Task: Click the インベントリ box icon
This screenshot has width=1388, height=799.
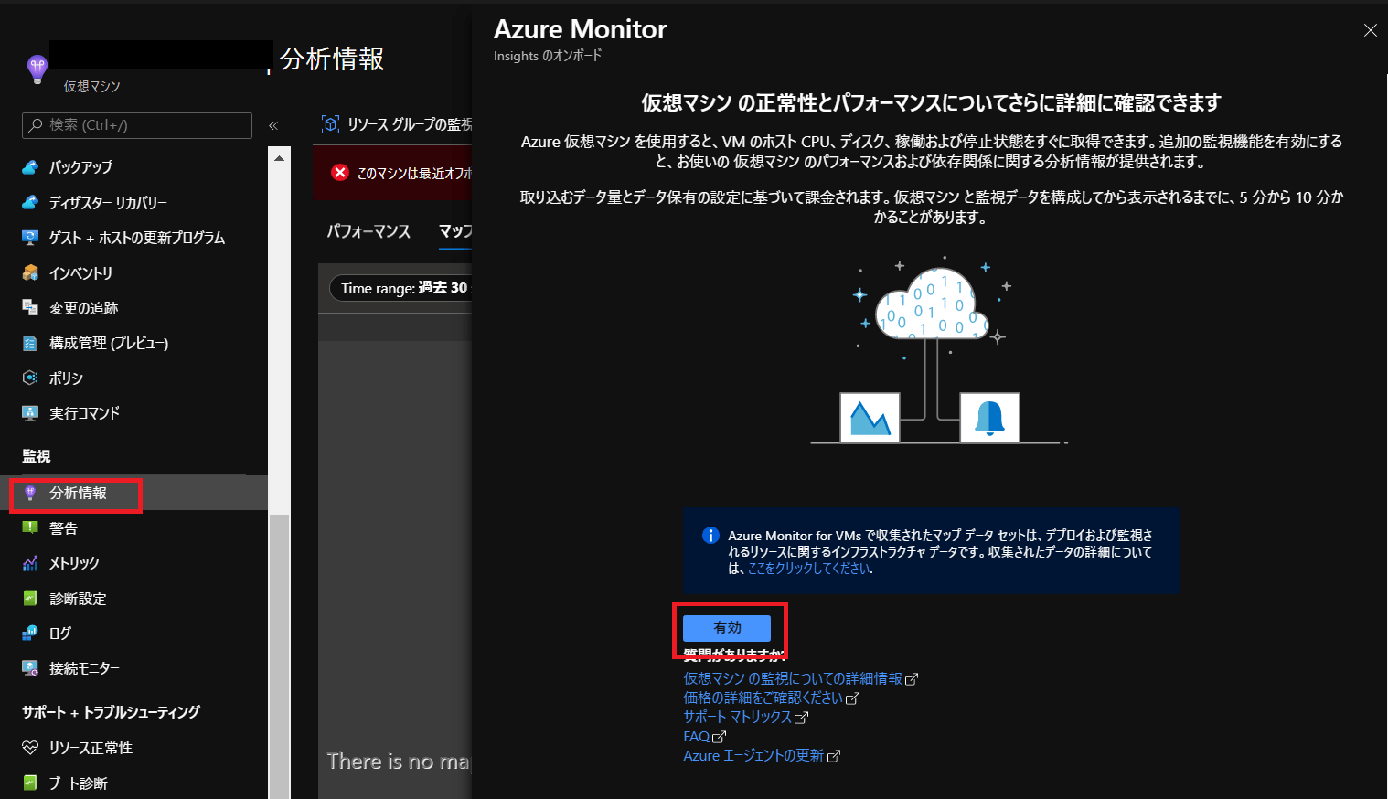Action: [x=30, y=272]
